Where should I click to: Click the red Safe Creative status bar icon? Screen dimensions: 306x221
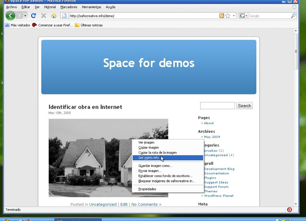tap(289, 210)
